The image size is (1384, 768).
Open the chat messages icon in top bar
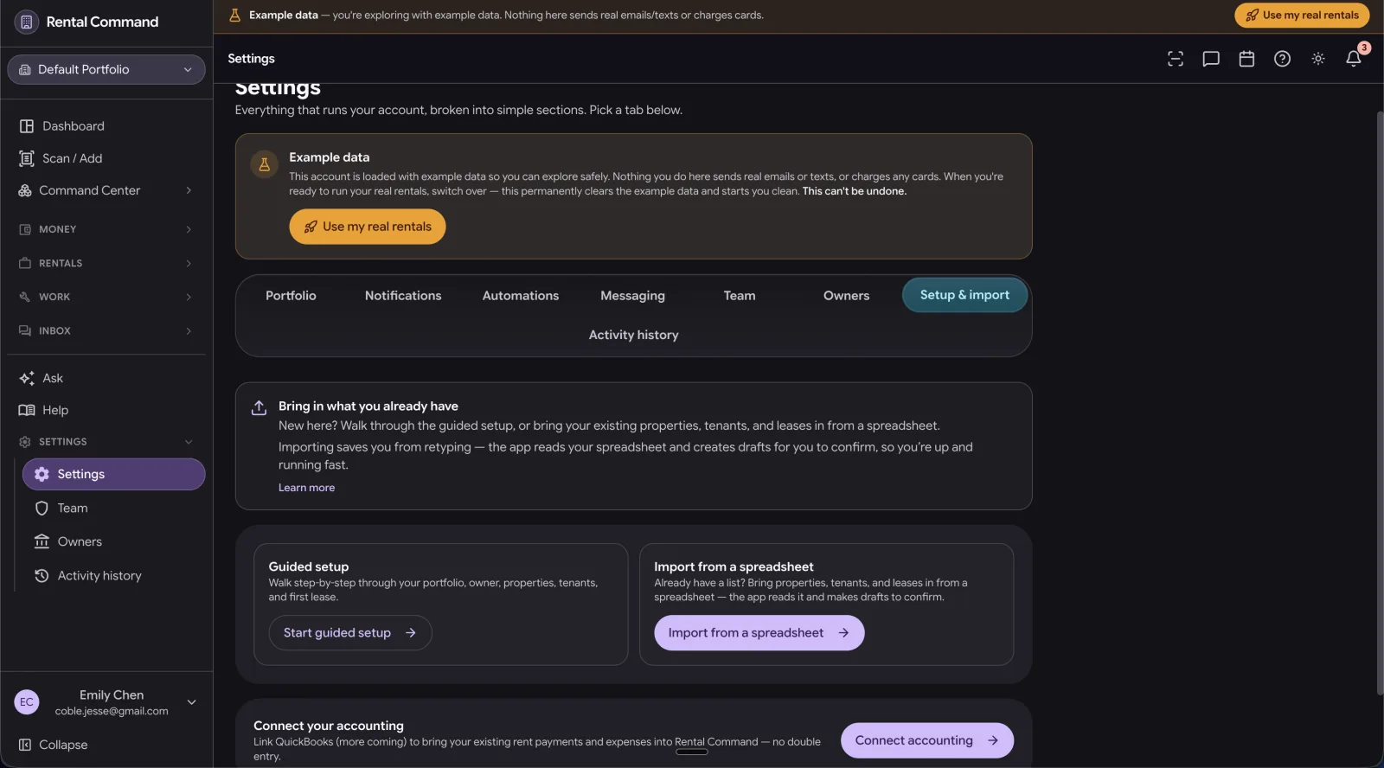[1211, 59]
